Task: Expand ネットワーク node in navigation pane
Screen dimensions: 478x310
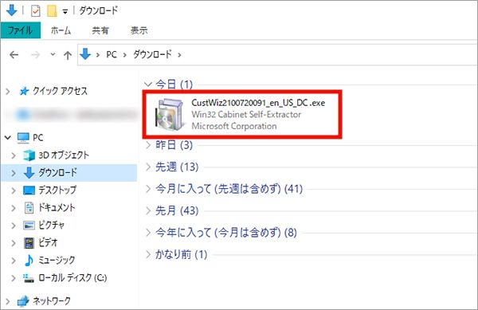Action: coord(8,301)
